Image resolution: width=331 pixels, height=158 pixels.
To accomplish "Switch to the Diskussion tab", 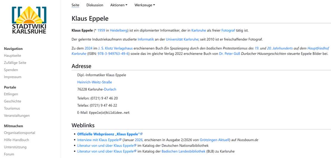I will pyautogui.click(x=95, y=5).
